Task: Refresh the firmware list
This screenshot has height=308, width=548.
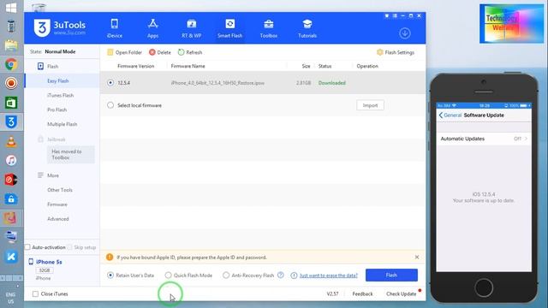Action: click(190, 52)
